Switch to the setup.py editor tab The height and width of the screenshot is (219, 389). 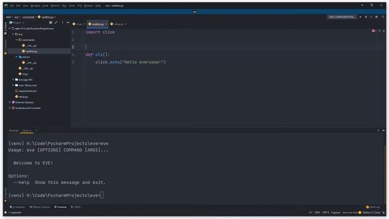click(x=119, y=24)
